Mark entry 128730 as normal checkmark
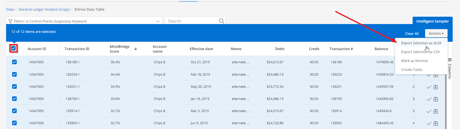The height and width of the screenshot is (129, 460). click(429, 99)
